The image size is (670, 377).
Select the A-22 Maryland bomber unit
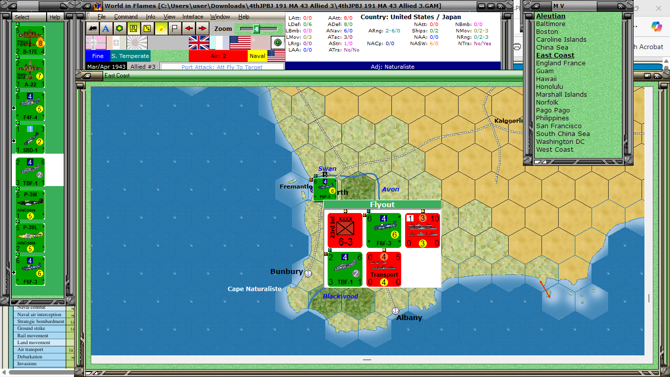(x=30, y=73)
